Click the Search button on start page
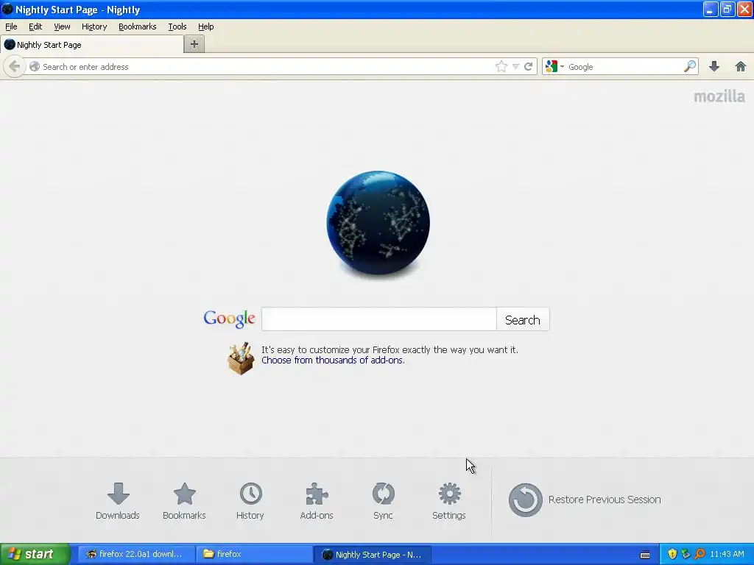Image resolution: width=754 pixels, height=565 pixels. (x=523, y=319)
